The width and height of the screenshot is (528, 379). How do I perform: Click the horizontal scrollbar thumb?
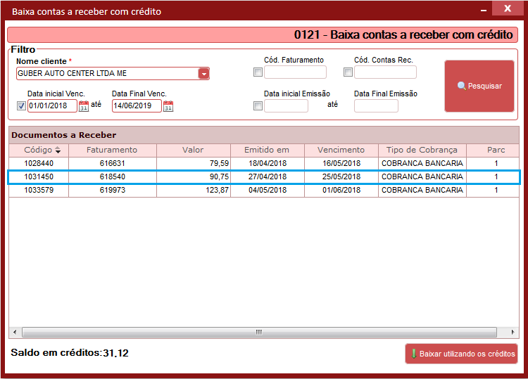259,333
